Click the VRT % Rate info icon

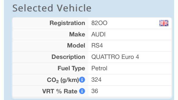pyautogui.click(x=82, y=91)
